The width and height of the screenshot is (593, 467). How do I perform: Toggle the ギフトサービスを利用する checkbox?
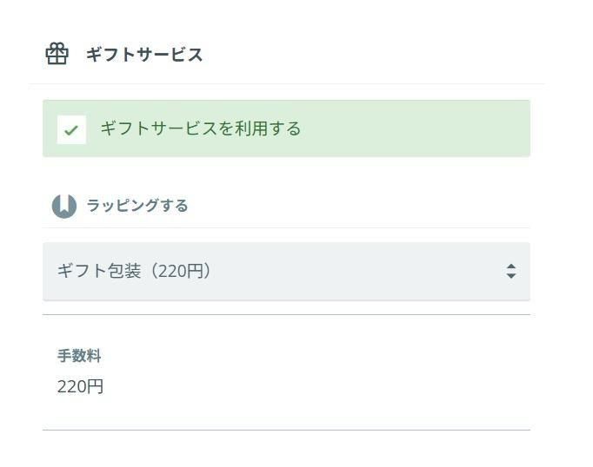[x=71, y=129]
